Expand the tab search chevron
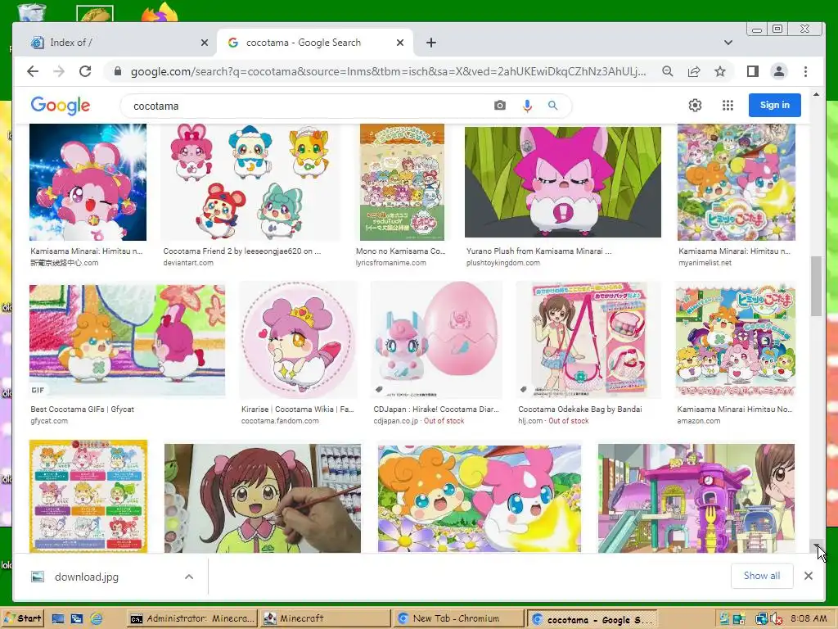The width and height of the screenshot is (838, 629). point(728,43)
